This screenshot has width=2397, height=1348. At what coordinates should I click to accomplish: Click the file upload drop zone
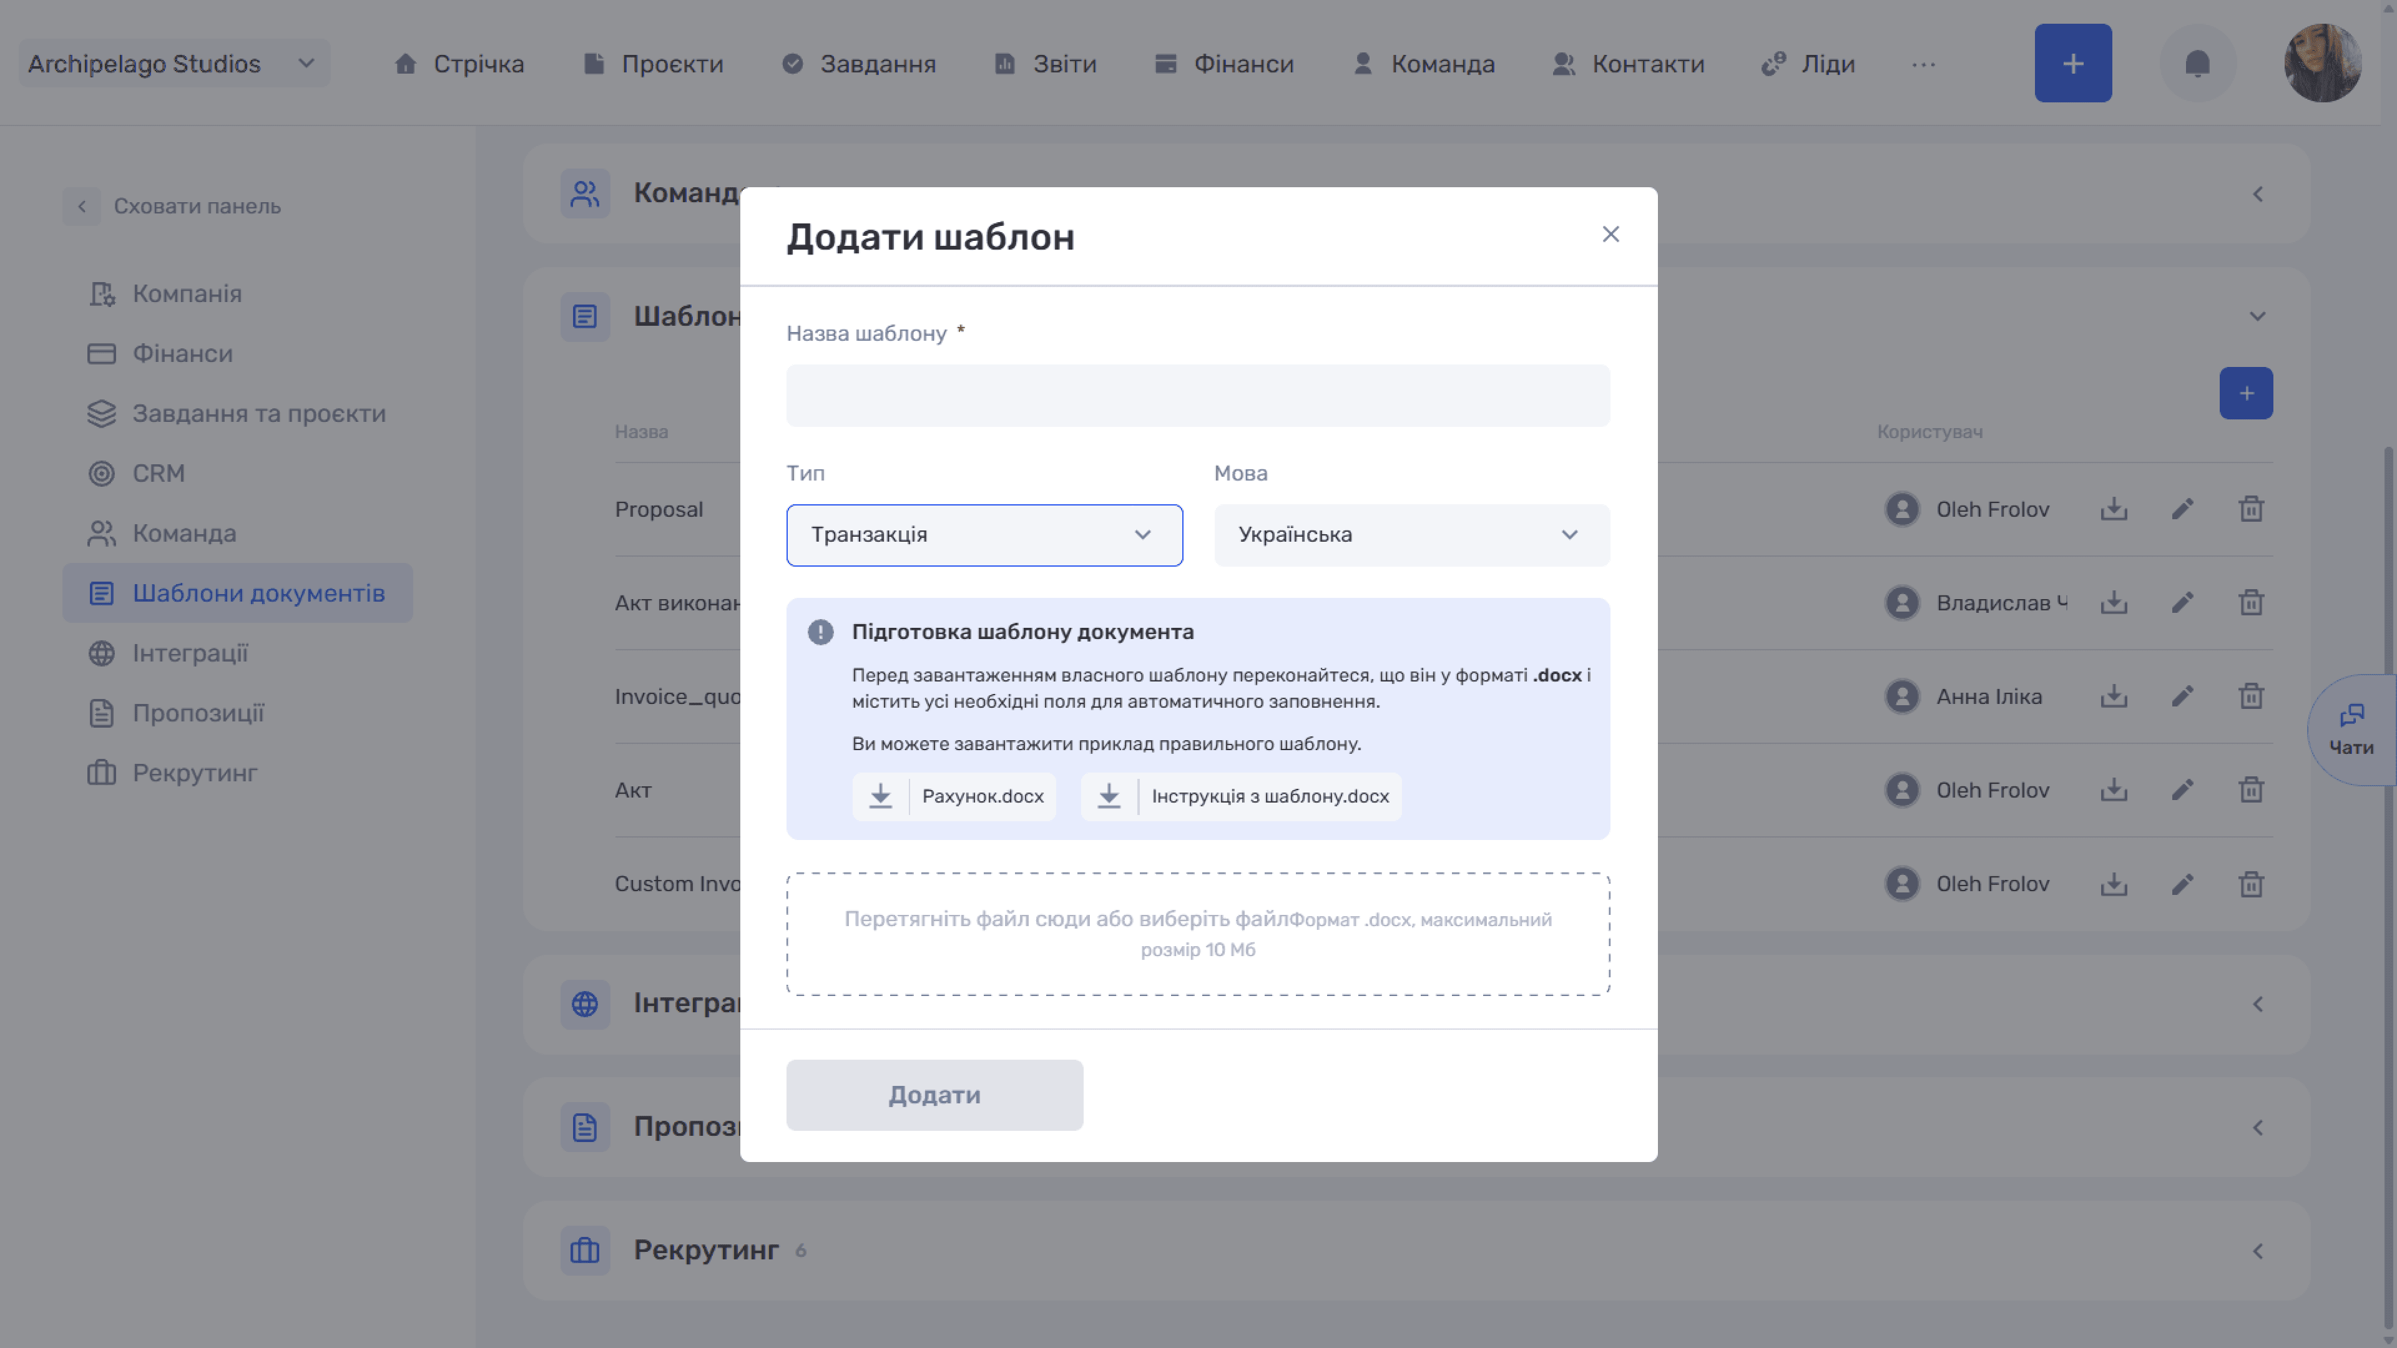pos(1198,934)
